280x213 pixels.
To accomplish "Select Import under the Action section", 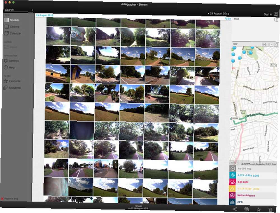I will click(11, 47).
